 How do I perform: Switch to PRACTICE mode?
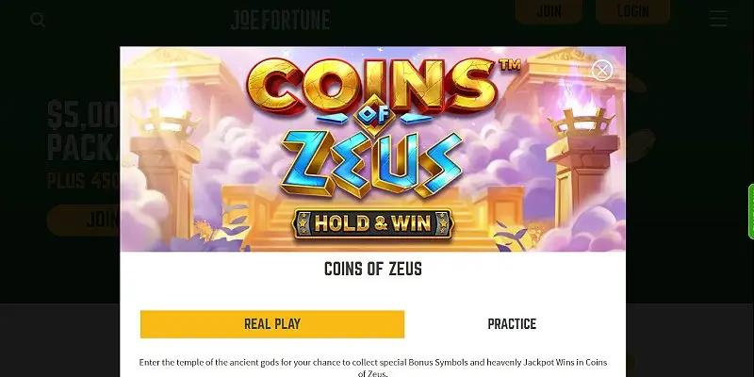(512, 324)
